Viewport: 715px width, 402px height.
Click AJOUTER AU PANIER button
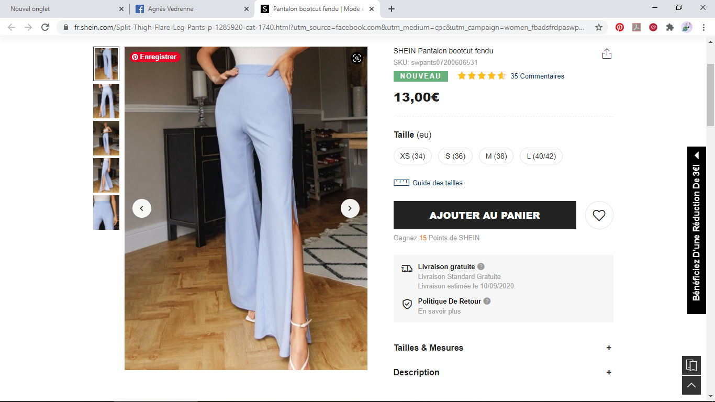pyautogui.click(x=485, y=215)
